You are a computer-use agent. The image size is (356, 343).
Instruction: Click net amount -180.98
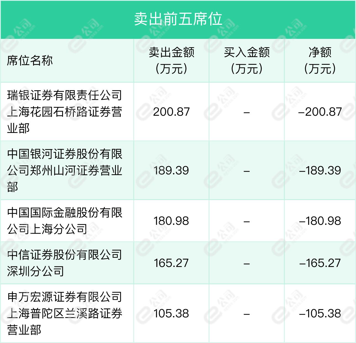click(x=320, y=221)
